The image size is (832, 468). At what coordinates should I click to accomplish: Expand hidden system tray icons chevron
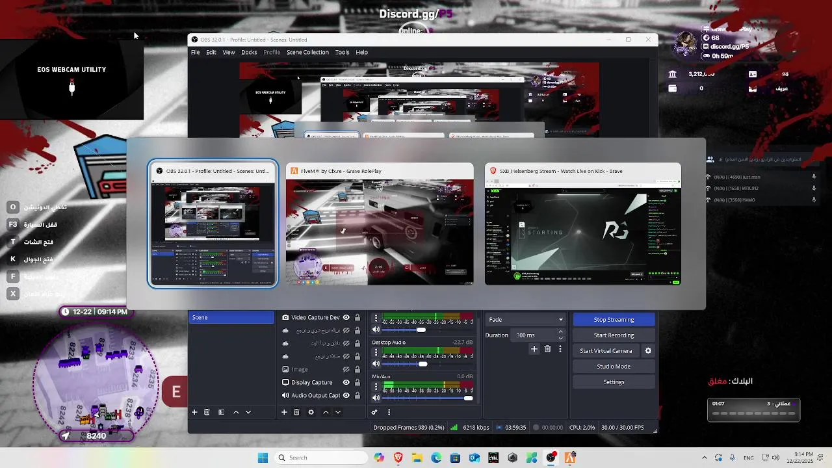pyautogui.click(x=704, y=458)
